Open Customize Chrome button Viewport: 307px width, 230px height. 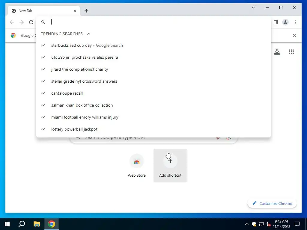click(272, 203)
